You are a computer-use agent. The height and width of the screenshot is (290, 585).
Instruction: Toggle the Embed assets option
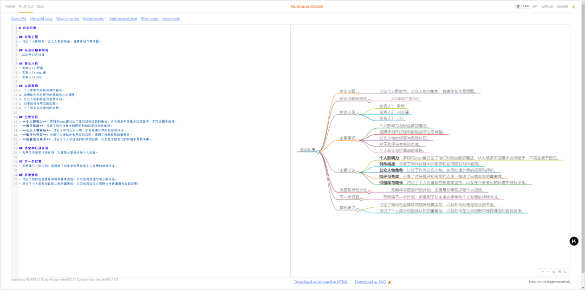[93, 18]
